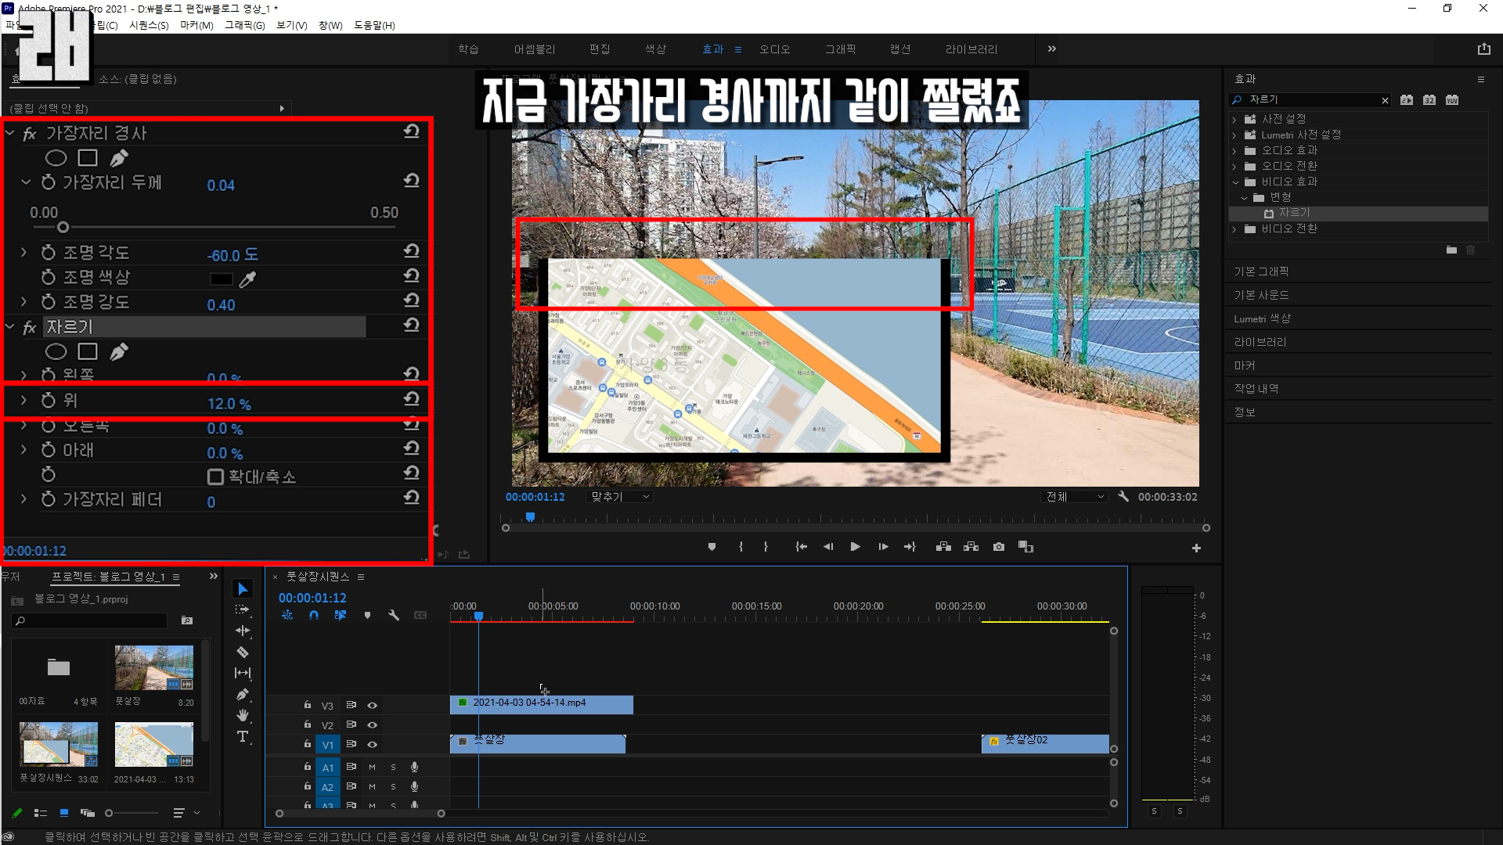Reset the 위 crop parameter

point(412,399)
